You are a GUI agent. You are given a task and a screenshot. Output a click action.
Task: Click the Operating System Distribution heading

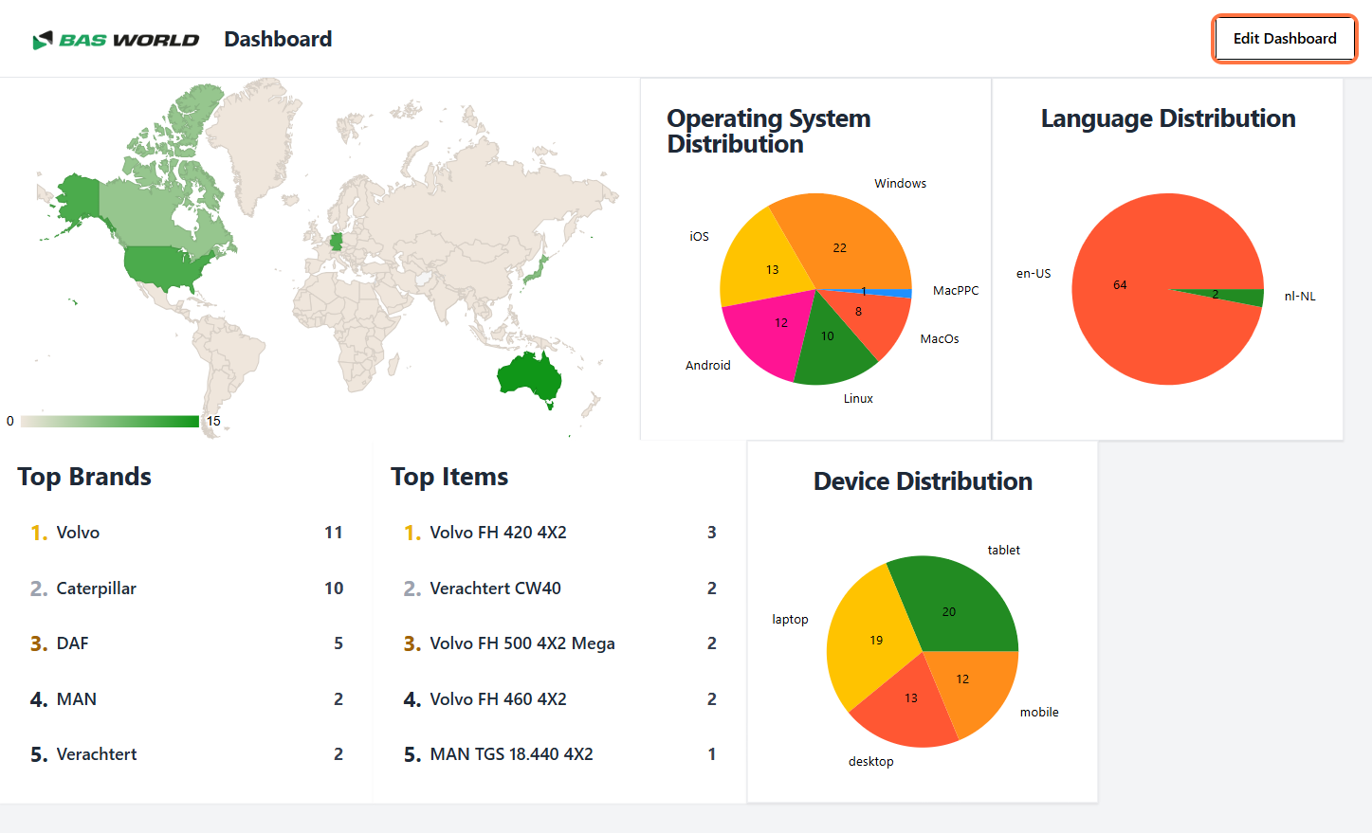[x=769, y=131]
